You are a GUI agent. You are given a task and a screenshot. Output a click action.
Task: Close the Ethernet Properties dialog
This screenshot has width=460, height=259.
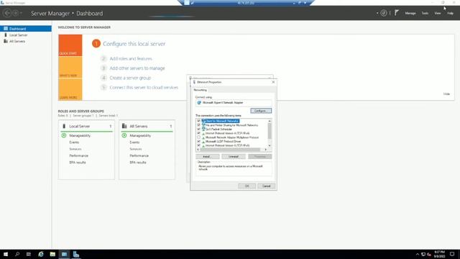[x=273, y=82]
